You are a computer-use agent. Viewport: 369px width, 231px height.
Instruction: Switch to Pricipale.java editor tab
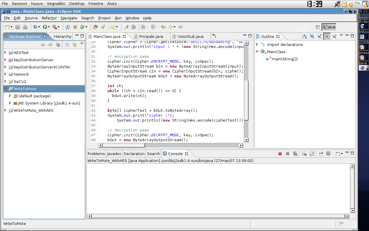[x=151, y=36]
